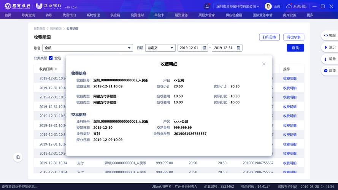Image resolution: width=338 pixels, height=190 pixels.
Task: Click the 操作 column header
Action: pos(286,69)
